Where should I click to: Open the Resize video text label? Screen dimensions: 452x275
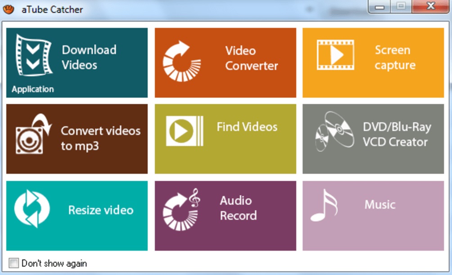[x=101, y=210]
